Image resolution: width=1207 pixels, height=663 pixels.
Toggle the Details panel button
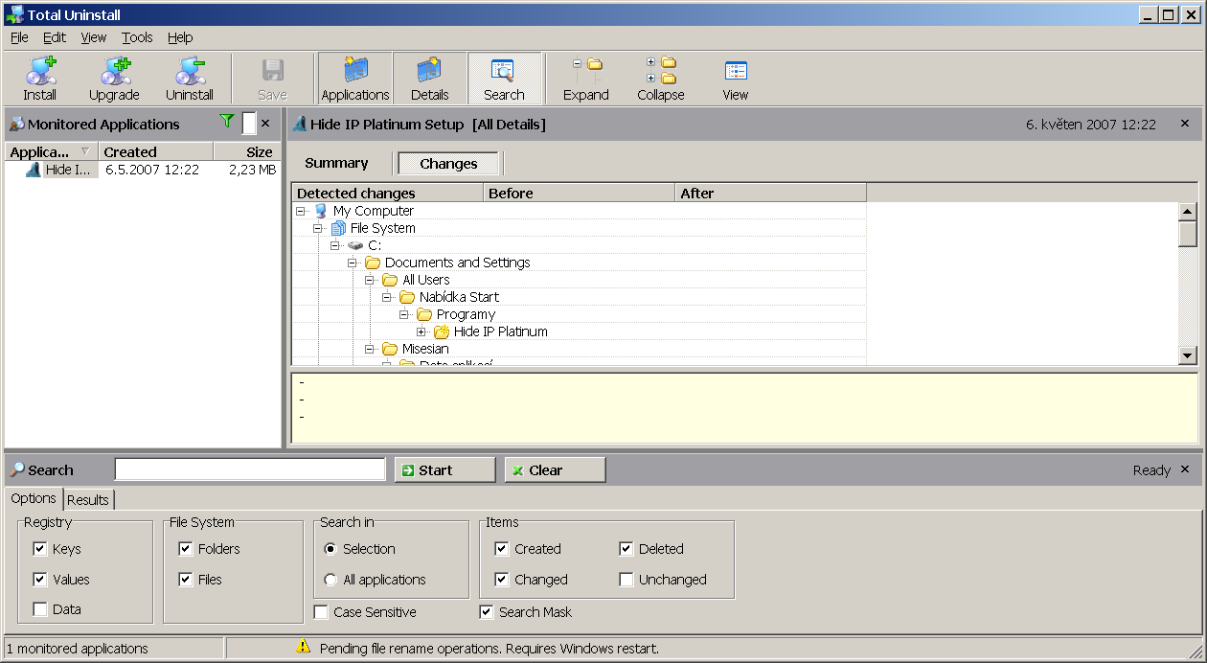pos(430,79)
